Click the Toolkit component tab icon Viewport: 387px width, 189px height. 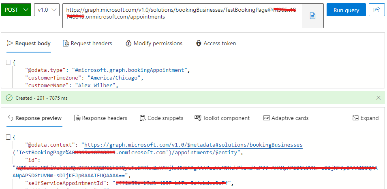198,118
